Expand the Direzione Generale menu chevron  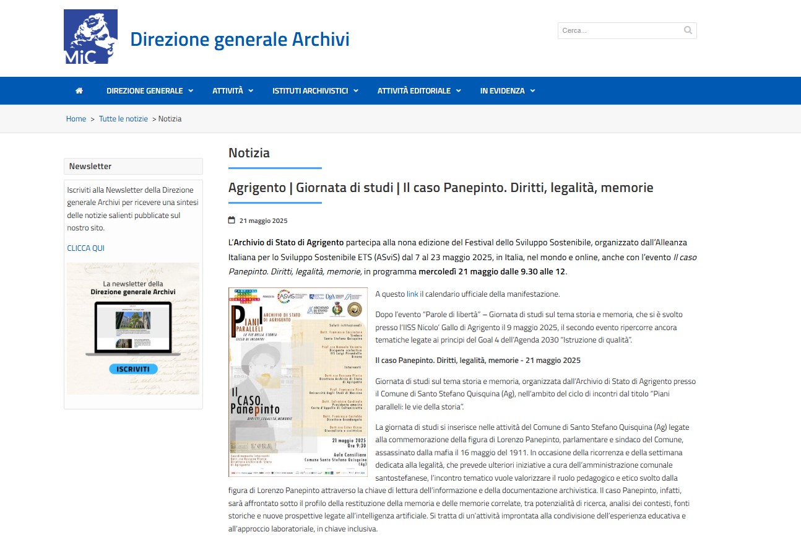pos(191,91)
